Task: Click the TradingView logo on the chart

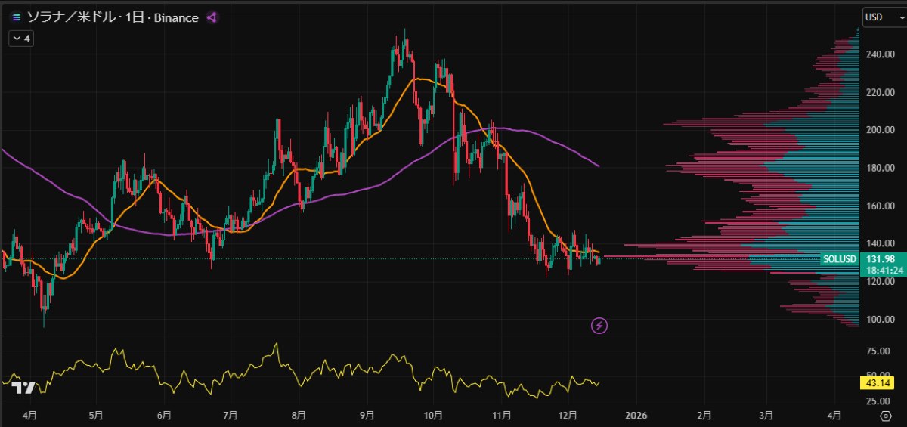Action: coord(23,386)
